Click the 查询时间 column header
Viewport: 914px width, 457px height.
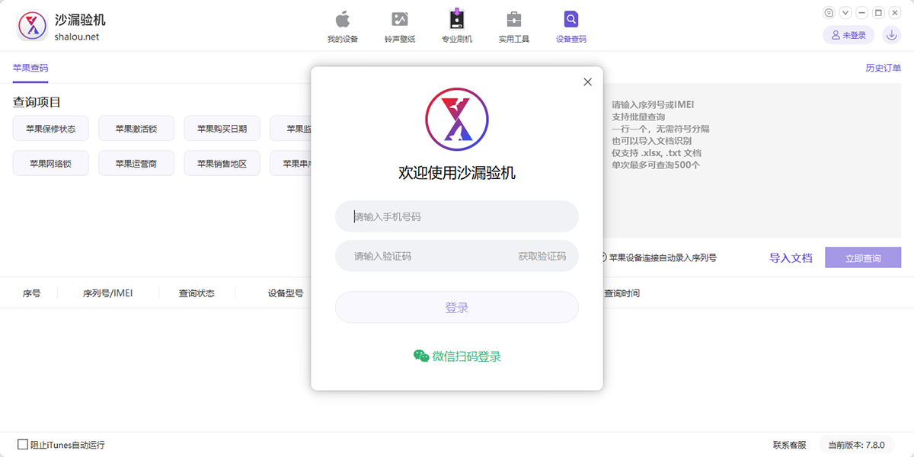coord(622,292)
